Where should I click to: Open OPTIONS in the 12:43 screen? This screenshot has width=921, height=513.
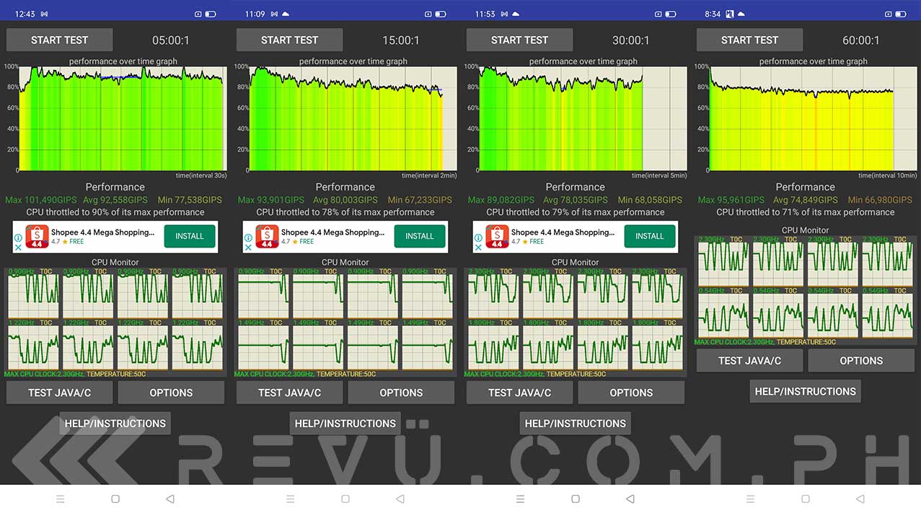point(171,393)
